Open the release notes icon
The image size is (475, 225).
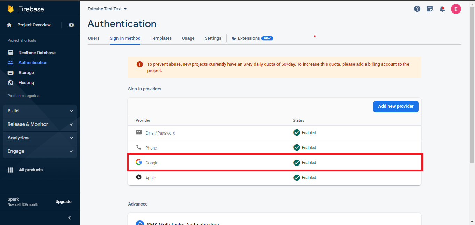430,9
